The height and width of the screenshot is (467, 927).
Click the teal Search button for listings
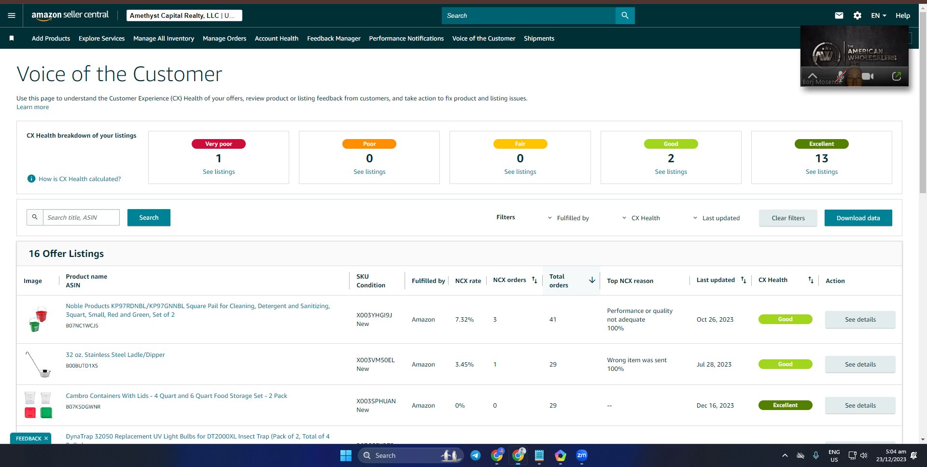149,217
